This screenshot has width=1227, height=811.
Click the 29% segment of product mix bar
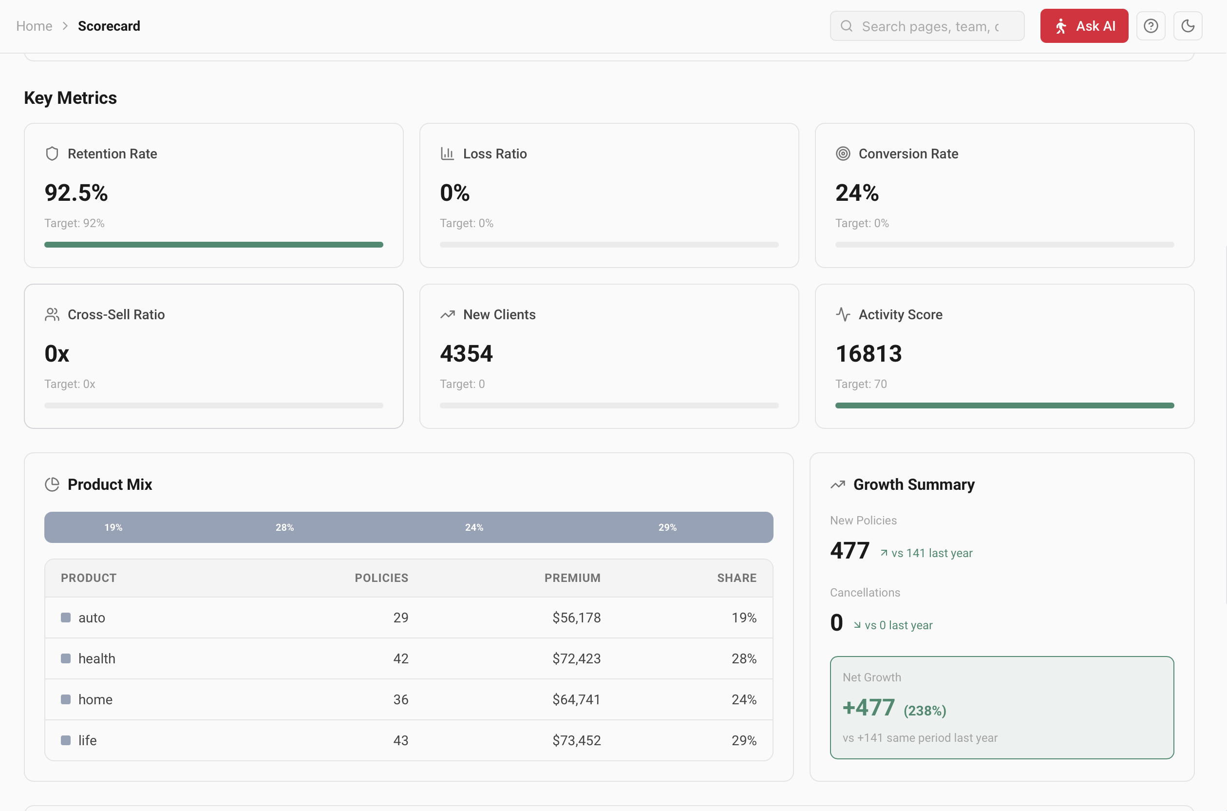667,527
